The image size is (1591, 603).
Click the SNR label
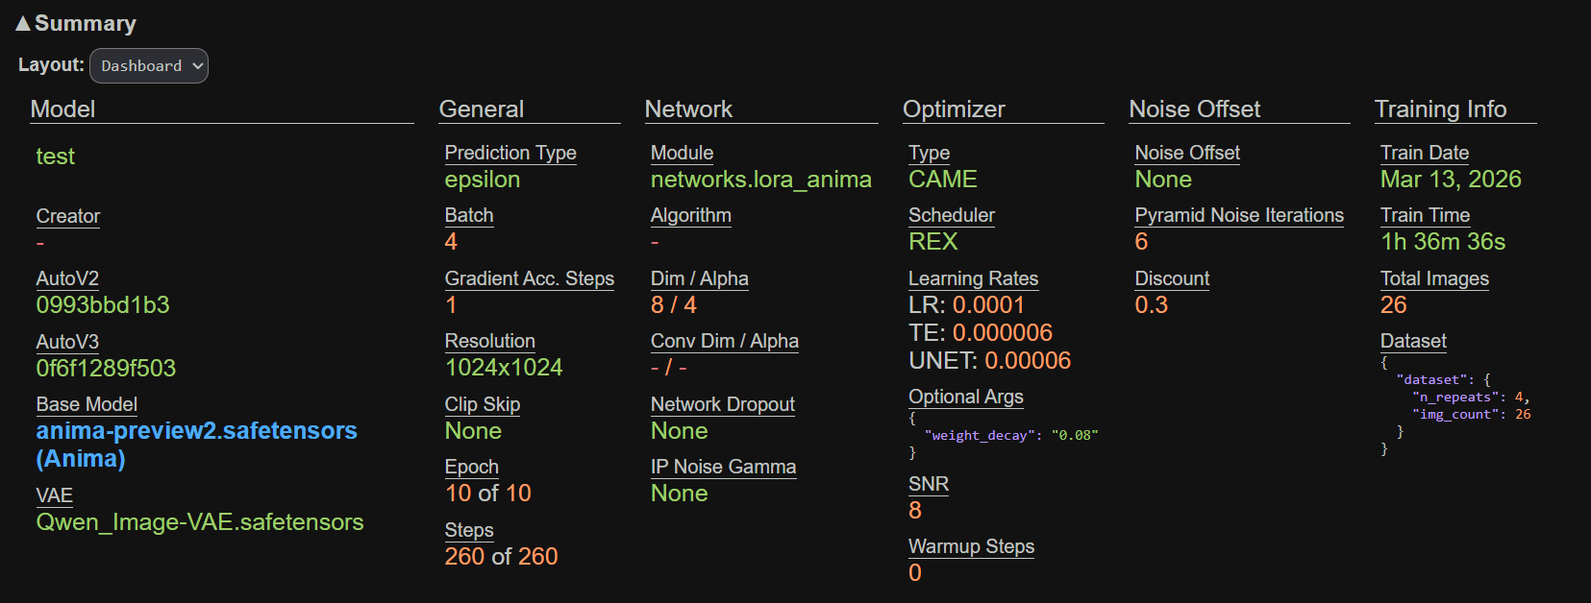point(929,484)
